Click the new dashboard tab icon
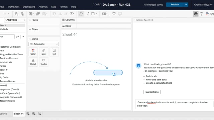214x120 pixels. (x=34, y=114)
